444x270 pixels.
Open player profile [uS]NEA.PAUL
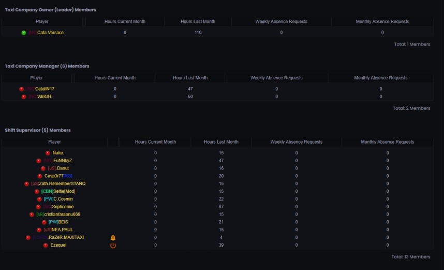[x=58, y=230]
